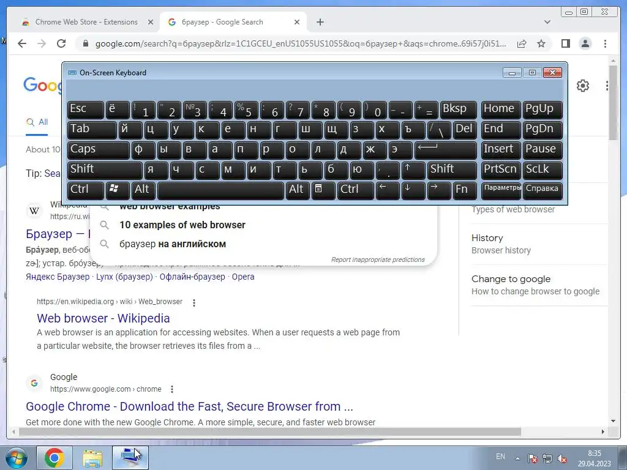Click the forward navigation arrow

[42, 43]
